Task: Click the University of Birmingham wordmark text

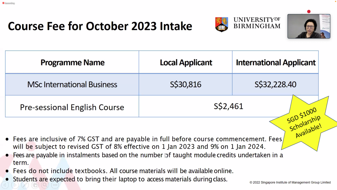Action: (257, 23)
